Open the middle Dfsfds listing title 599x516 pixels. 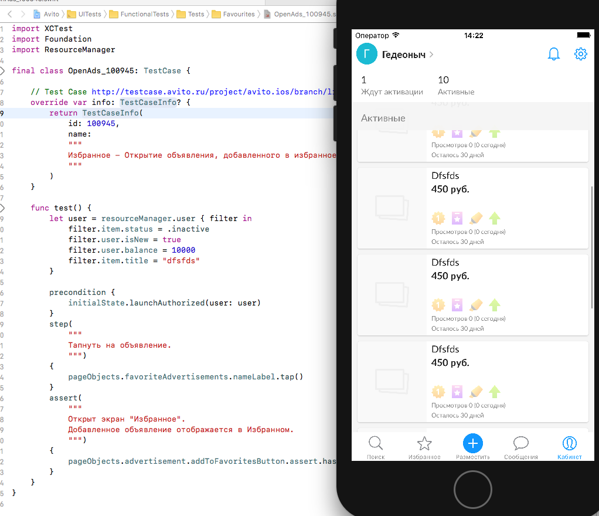click(445, 262)
